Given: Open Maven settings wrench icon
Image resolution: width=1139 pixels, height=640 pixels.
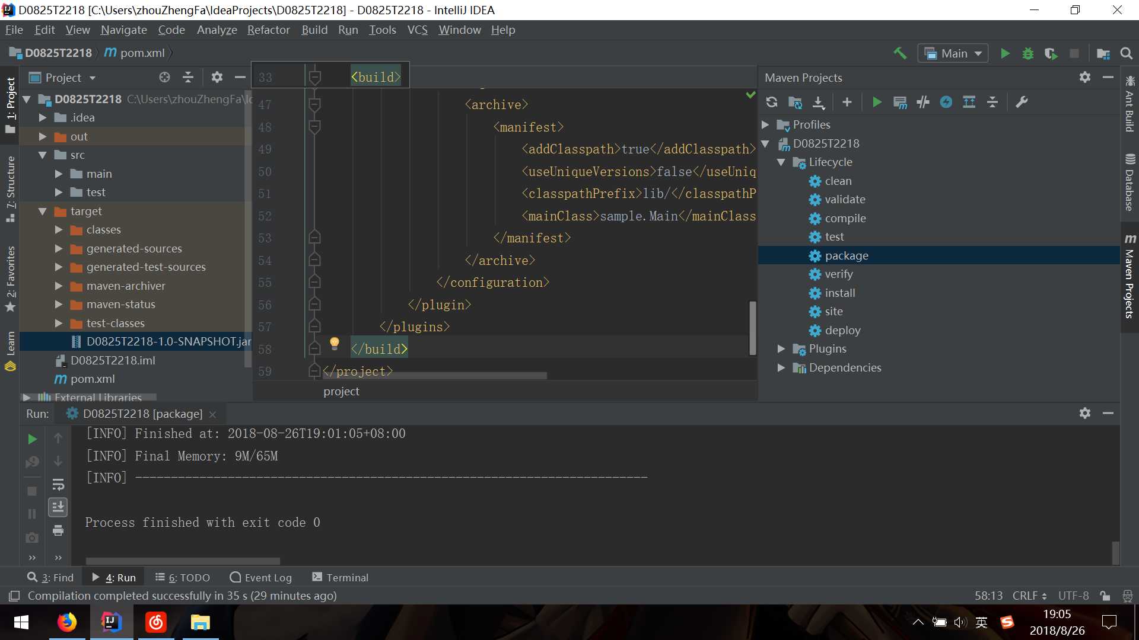Looking at the screenshot, I should 1022,102.
